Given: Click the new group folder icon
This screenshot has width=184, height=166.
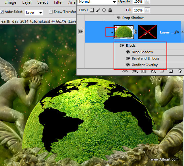Looking at the screenshot, I should pyautogui.click(x=162, y=71).
